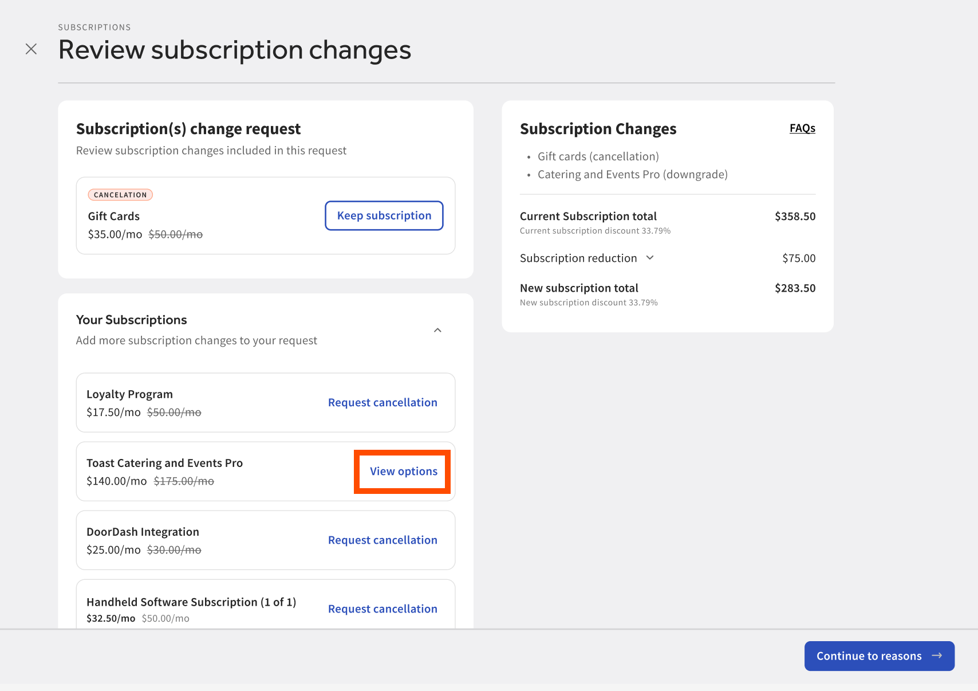Click the Toast Catering and Events Pro title

point(164,463)
